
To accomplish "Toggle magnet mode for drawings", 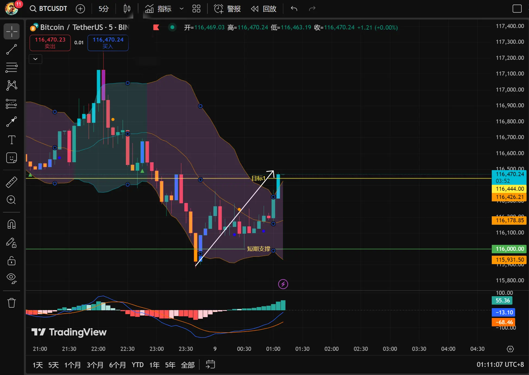I will coord(12,224).
